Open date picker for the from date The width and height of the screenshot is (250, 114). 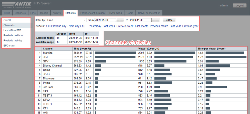[x=120, y=20]
